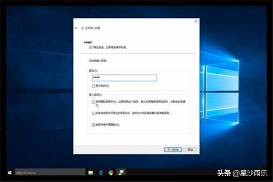Click the certificate wizard title icon

82,28
